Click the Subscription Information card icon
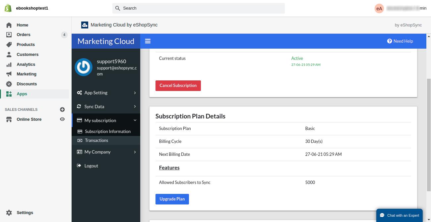Image resolution: width=431 pixels, height=222 pixels. tap(80, 132)
